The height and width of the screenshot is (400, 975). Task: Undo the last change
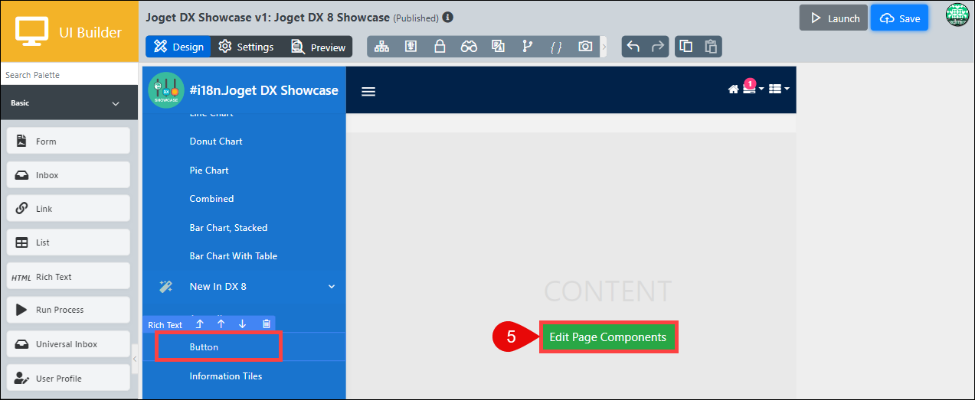point(633,47)
